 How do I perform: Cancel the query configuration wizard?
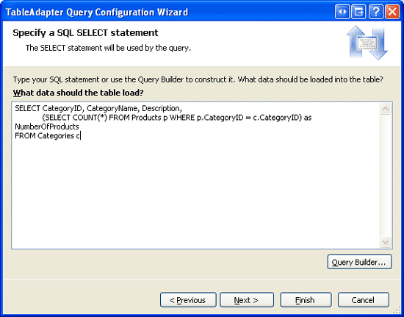(364, 300)
